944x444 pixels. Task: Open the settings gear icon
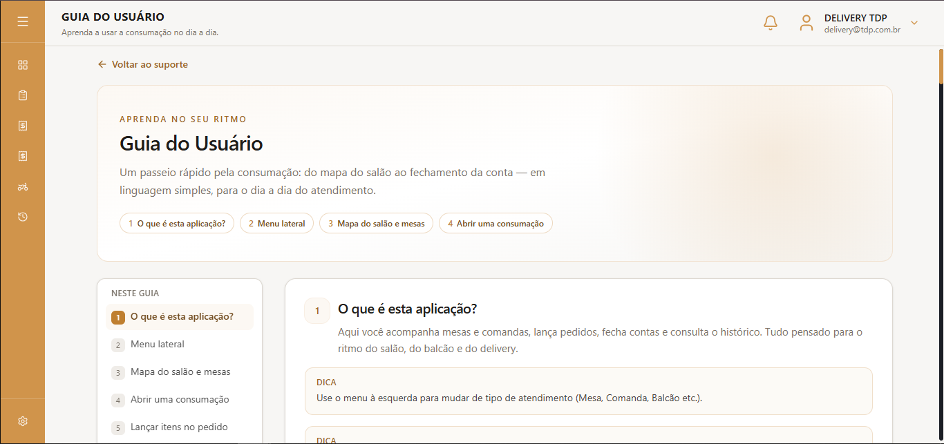click(23, 421)
